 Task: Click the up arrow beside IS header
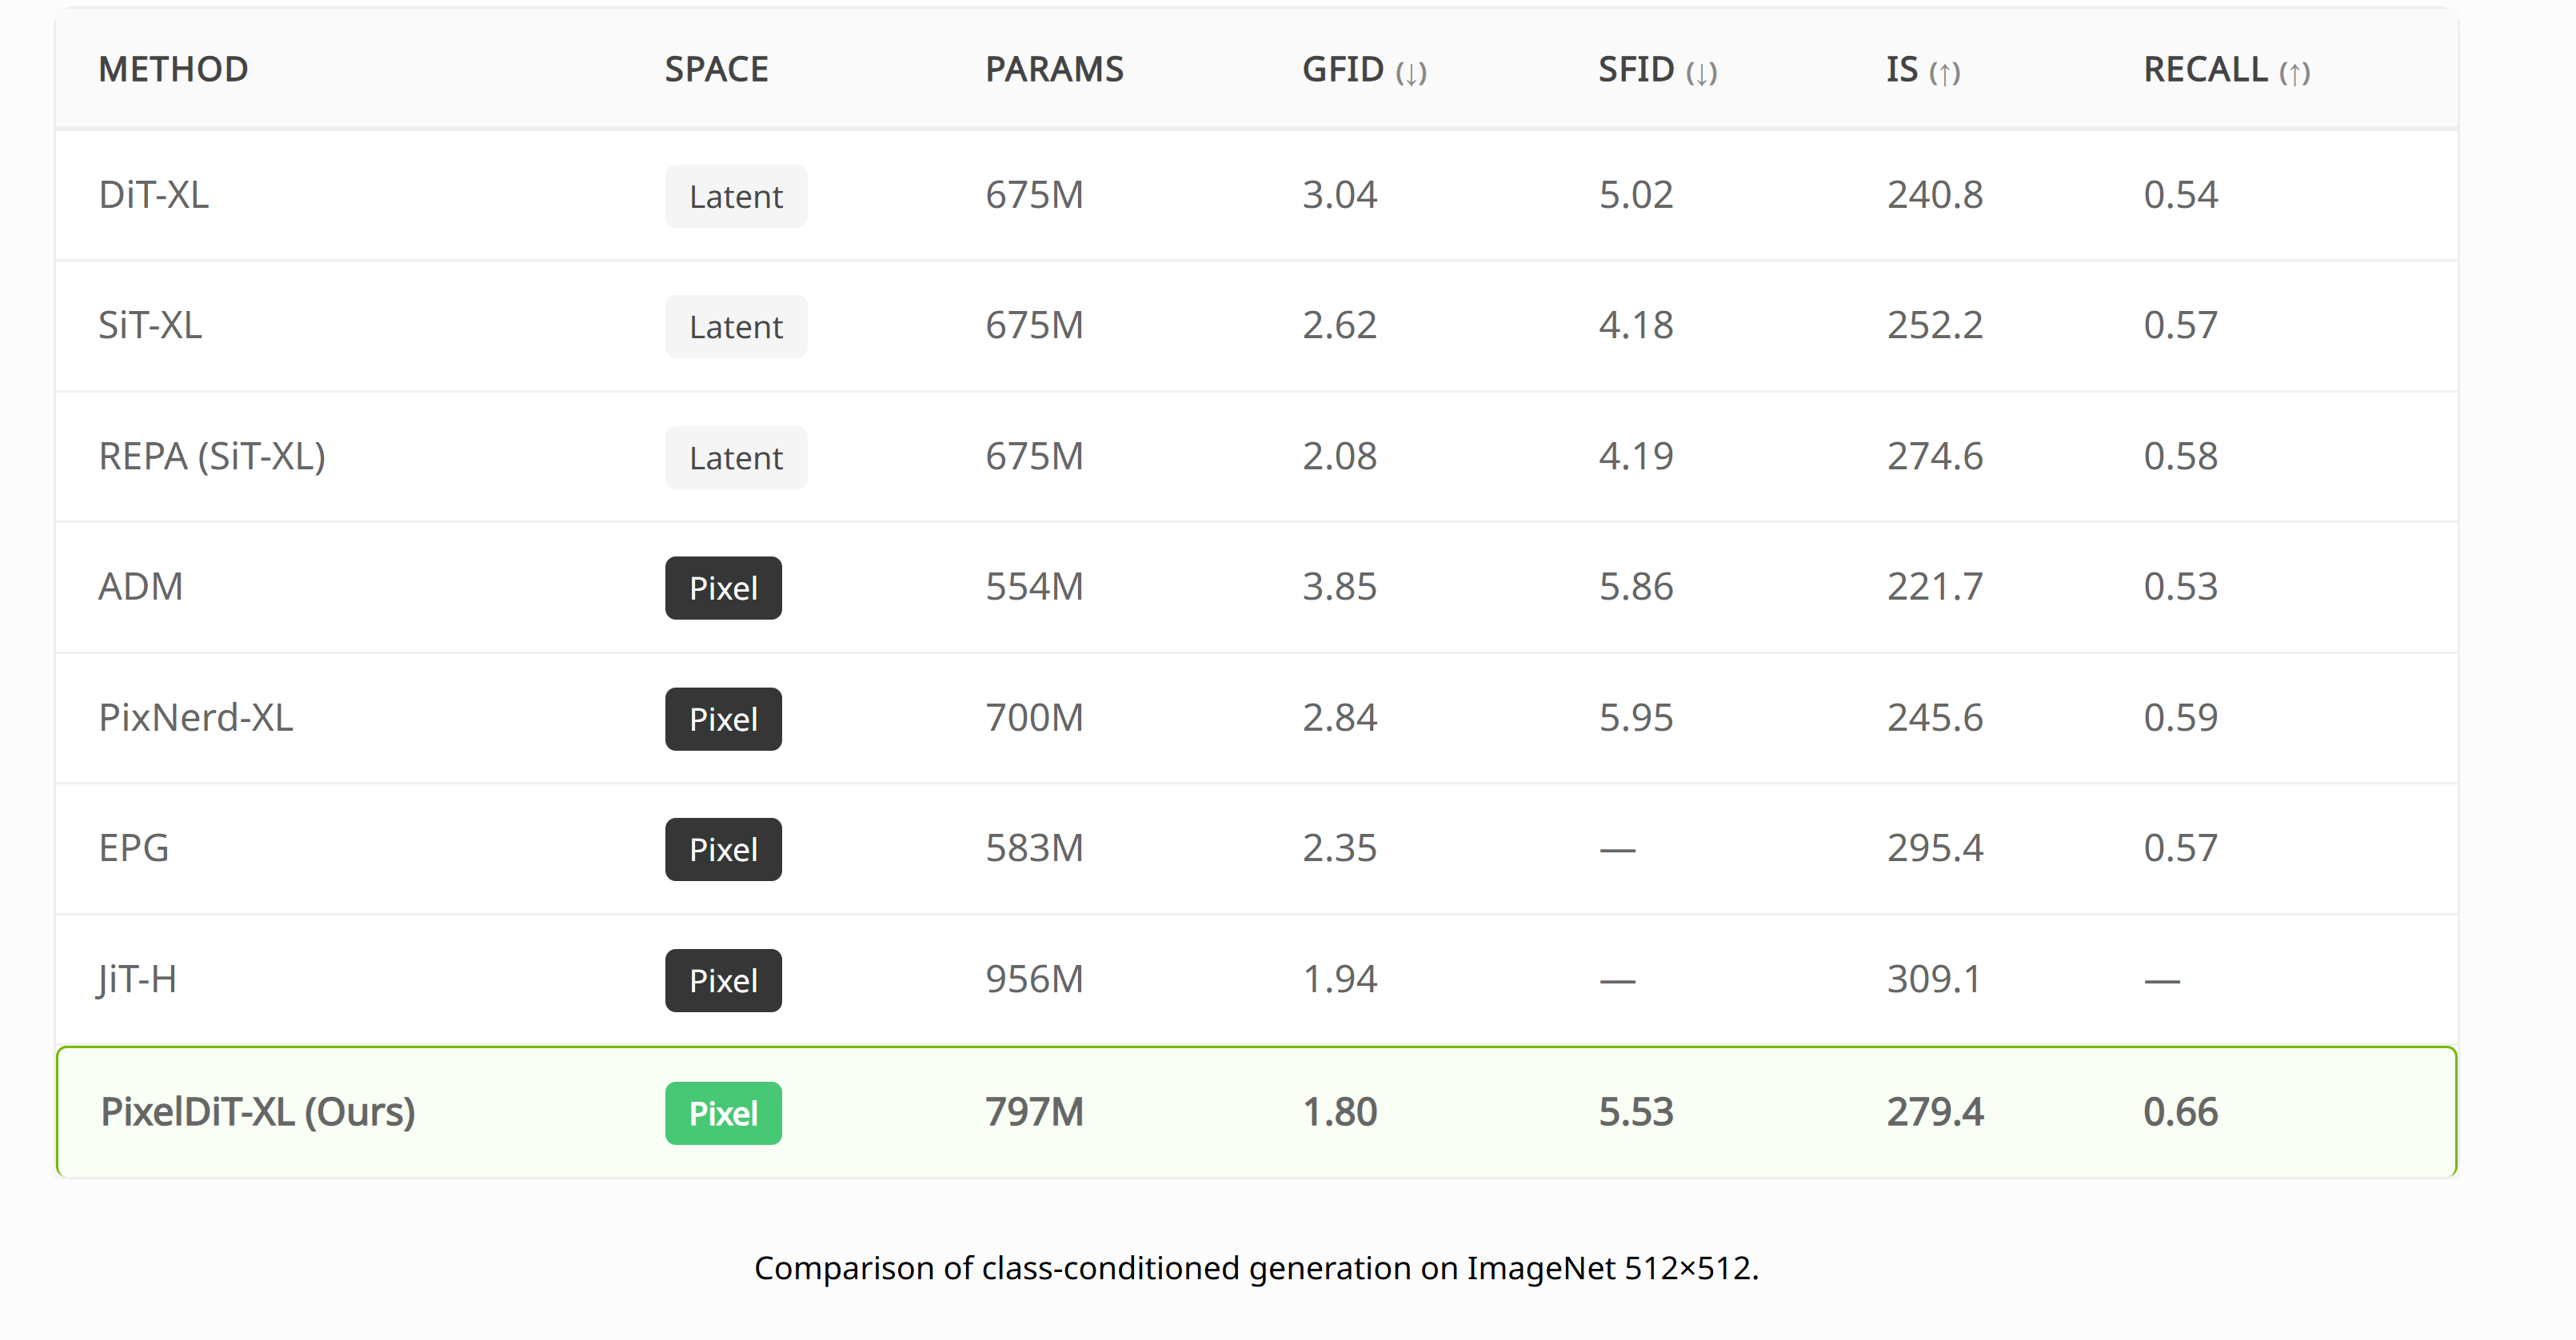[1944, 73]
